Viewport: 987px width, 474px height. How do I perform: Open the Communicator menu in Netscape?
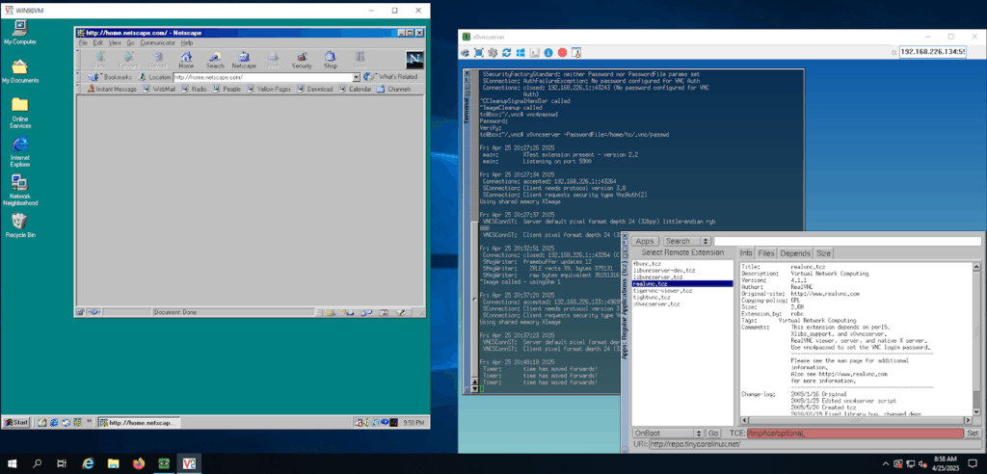pos(157,43)
